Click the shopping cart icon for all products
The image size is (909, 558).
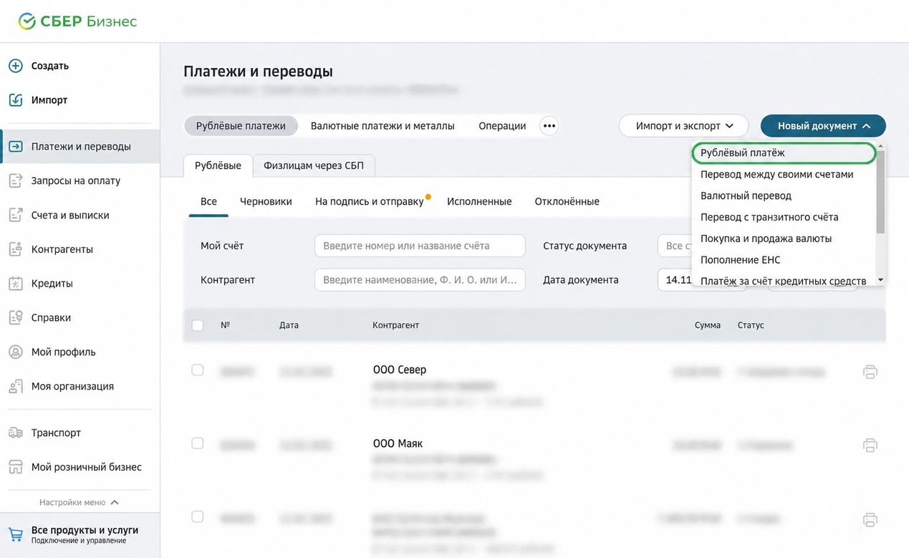[16, 534]
